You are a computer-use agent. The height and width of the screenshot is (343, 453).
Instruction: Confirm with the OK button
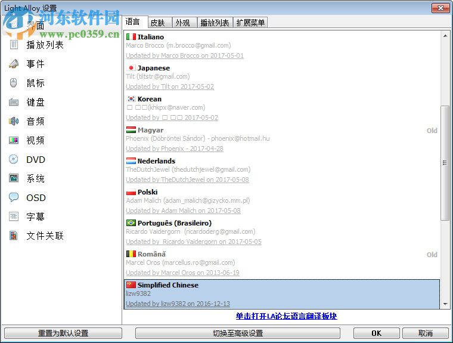coord(377,333)
